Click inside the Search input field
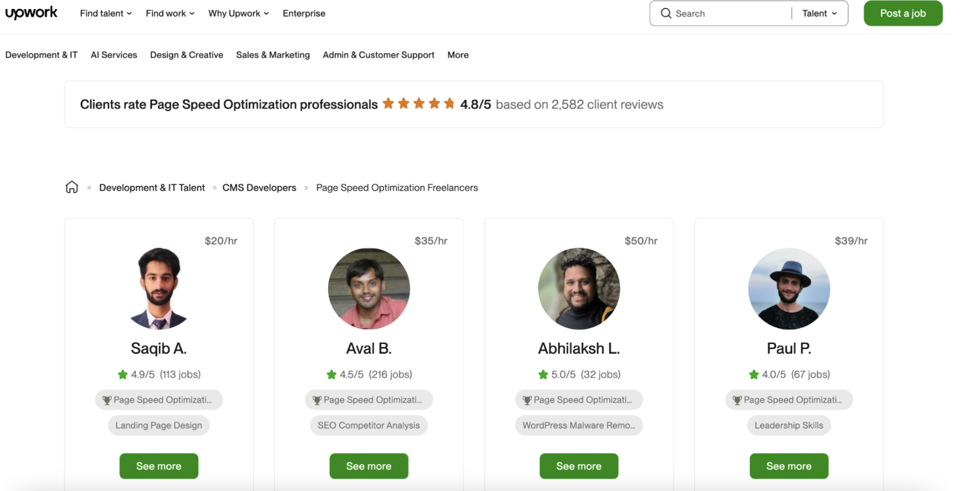Viewport: 961px width, 491px height. [x=729, y=13]
